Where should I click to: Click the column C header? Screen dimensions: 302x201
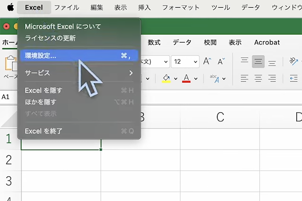220,117
